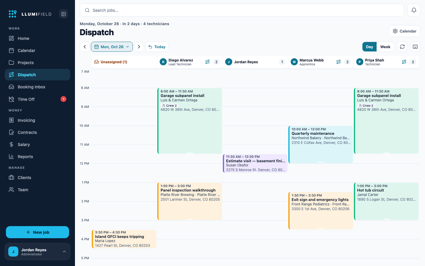Switch to Week view
Image resolution: width=425 pixels, height=266 pixels.
tap(385, 47)
